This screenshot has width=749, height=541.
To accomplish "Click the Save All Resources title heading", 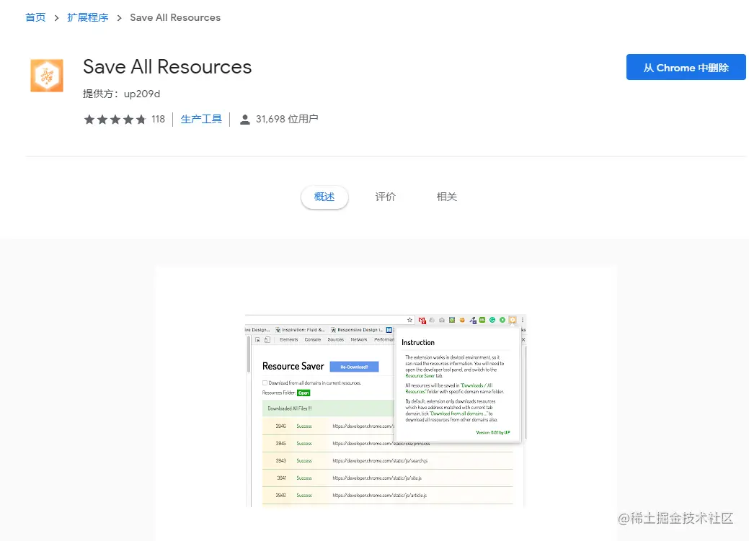I will pos(167,67).
